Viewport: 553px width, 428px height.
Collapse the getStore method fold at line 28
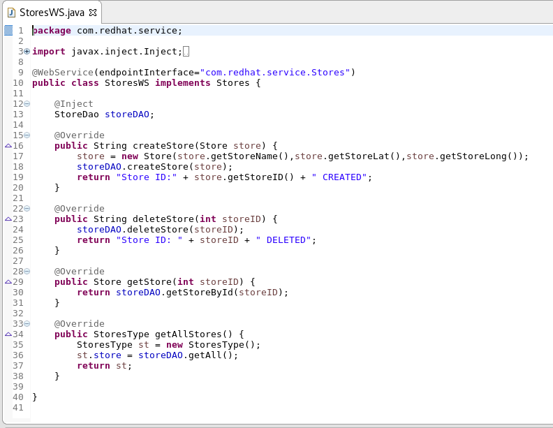[27, 272]
